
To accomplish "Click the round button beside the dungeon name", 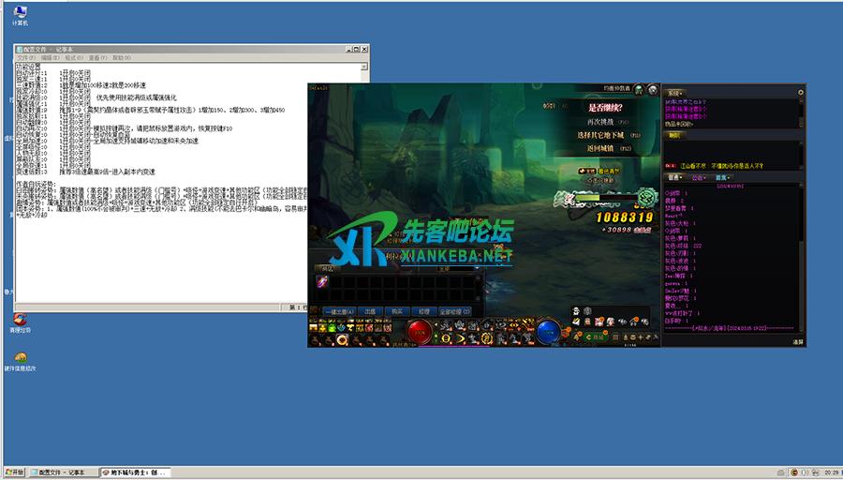I will pos(639,89).
